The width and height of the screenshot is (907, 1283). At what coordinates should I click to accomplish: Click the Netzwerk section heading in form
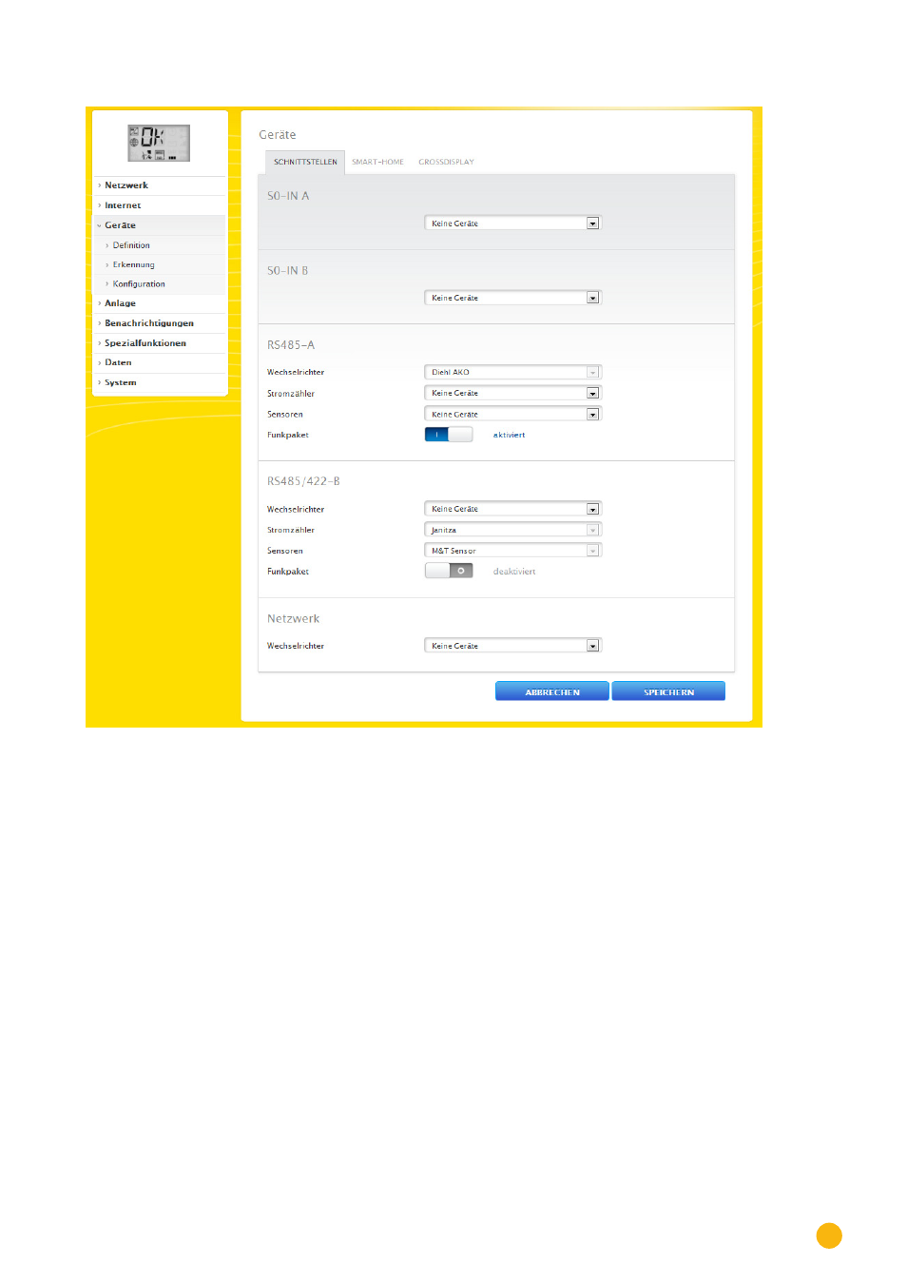(x=293, y=618)
